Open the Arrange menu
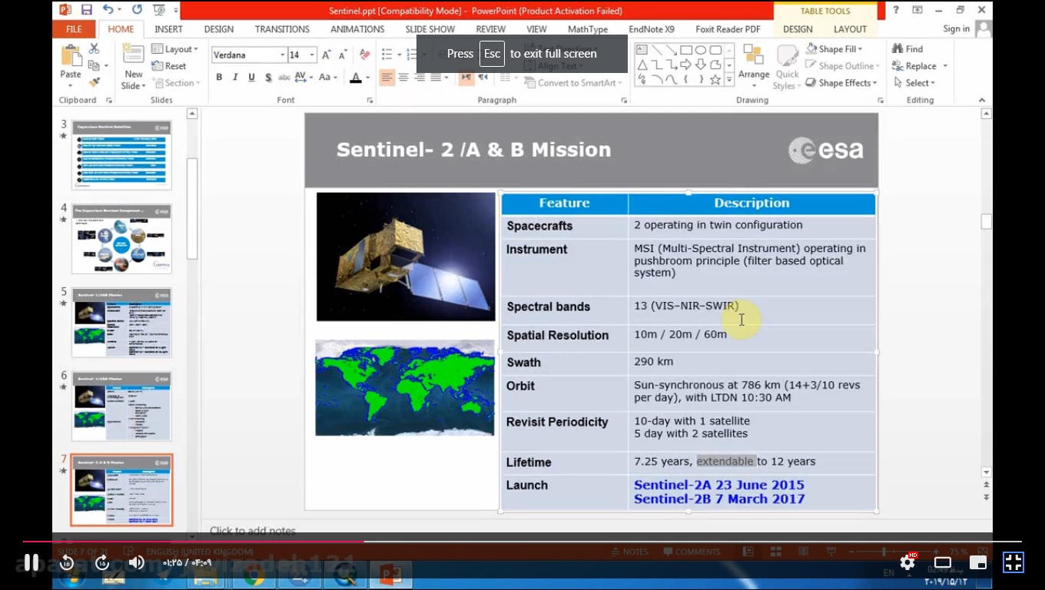1045x590 pixels. click(x=754, y=65)
